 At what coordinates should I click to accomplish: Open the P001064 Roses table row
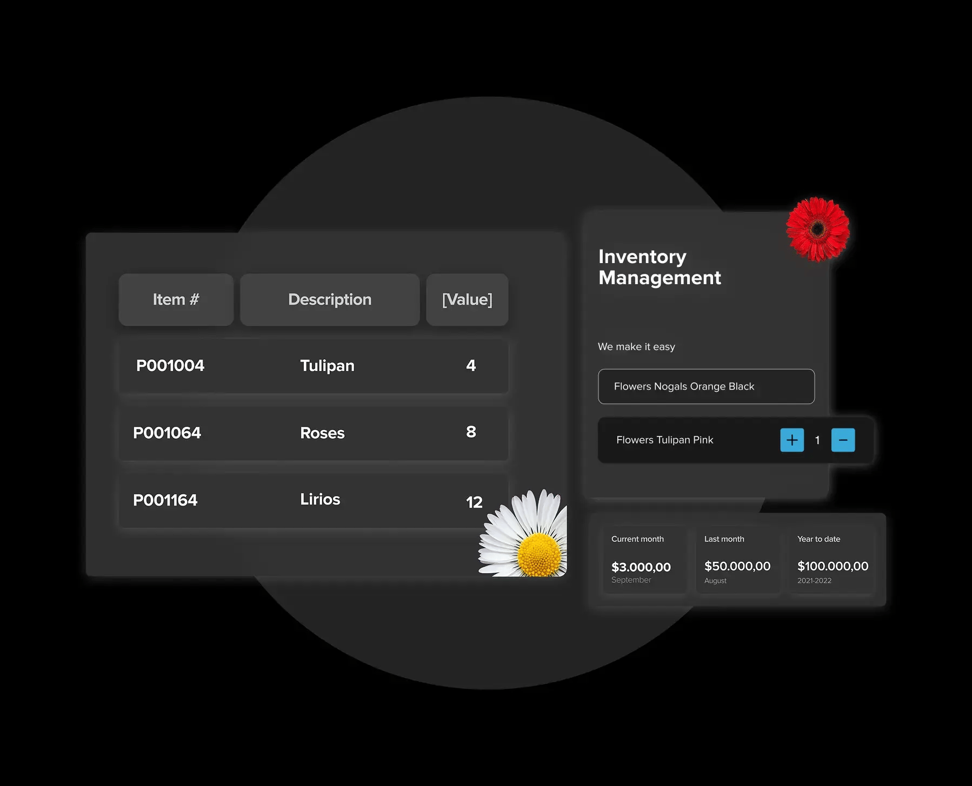(314, 433)
